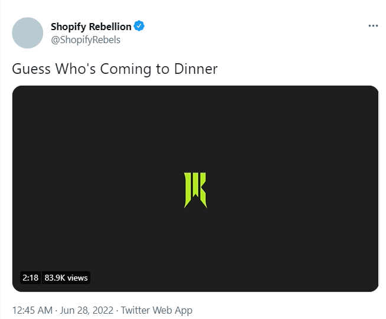Open the Shopify Rebellion profile avatar
386x319 pixels.
pos(27,32)
